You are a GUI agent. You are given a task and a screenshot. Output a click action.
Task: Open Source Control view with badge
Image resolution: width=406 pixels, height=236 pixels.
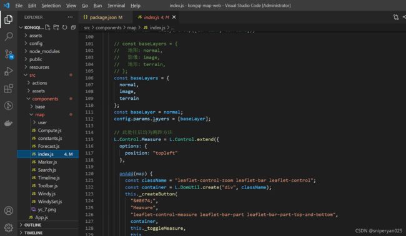click(x=9, y=54)
